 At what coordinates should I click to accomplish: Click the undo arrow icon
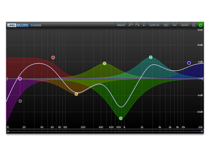pyautogui.click(x=131, y=25)
